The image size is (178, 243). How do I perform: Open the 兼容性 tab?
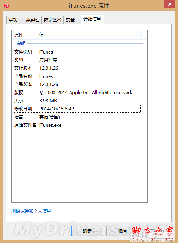33,20
